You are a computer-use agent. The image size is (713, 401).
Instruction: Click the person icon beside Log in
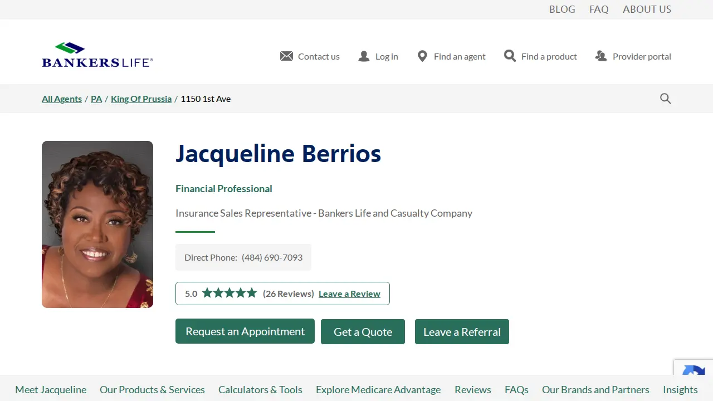pyautogui.click(x=364, y=56)
